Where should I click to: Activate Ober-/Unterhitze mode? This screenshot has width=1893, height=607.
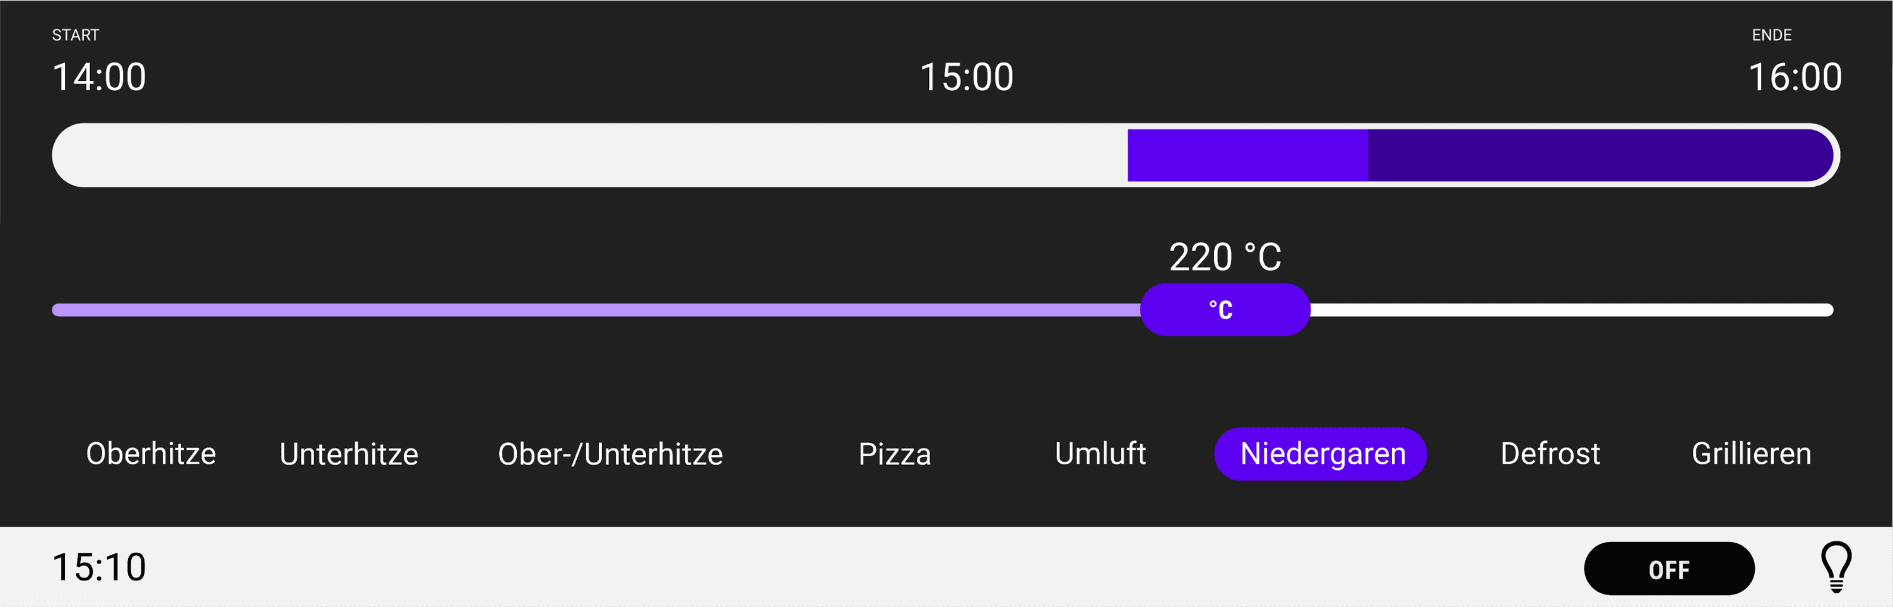click(610, 454)
